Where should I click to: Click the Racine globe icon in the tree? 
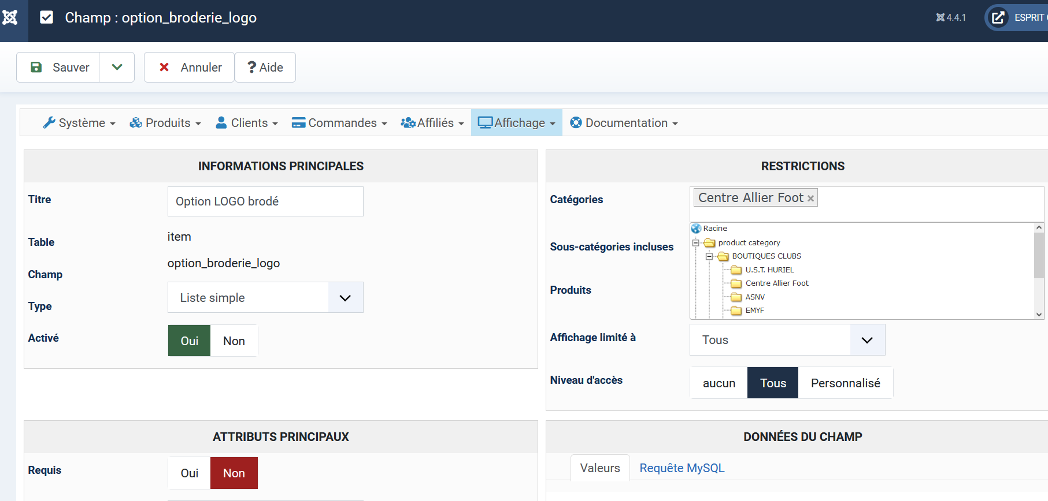click(x=696, y=229)
